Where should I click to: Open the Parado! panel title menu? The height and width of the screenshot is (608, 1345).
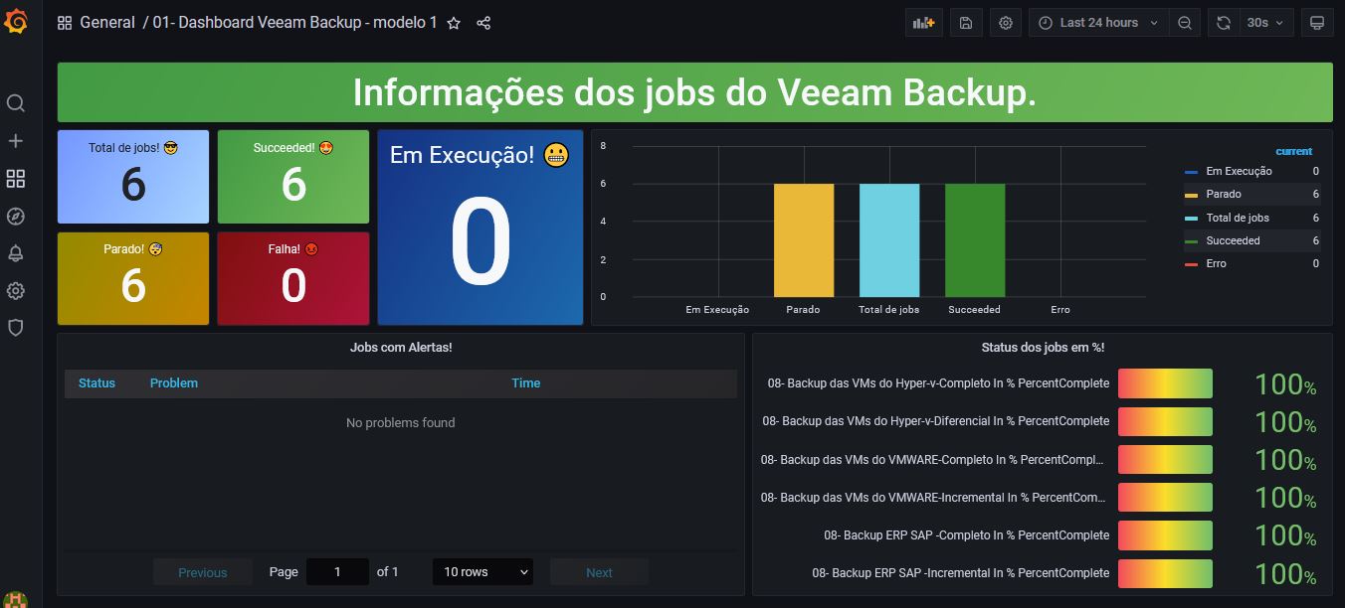pyautogui.click(x=133, y=249)
